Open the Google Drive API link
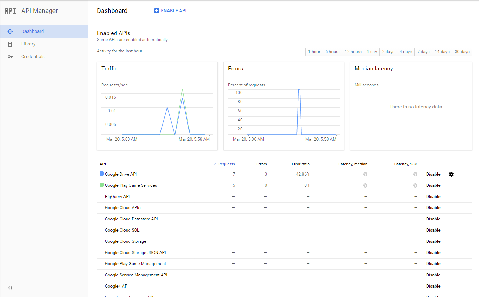The height and width of the screenshot is (297, 479). pos(121,174)
